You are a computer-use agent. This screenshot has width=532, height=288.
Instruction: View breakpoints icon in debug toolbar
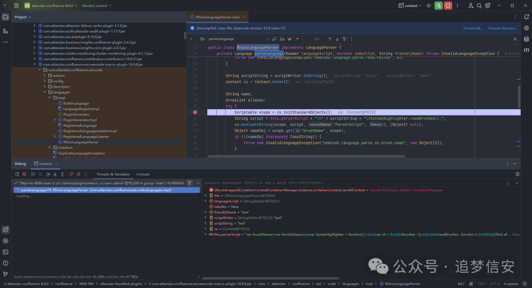point(71,174)
